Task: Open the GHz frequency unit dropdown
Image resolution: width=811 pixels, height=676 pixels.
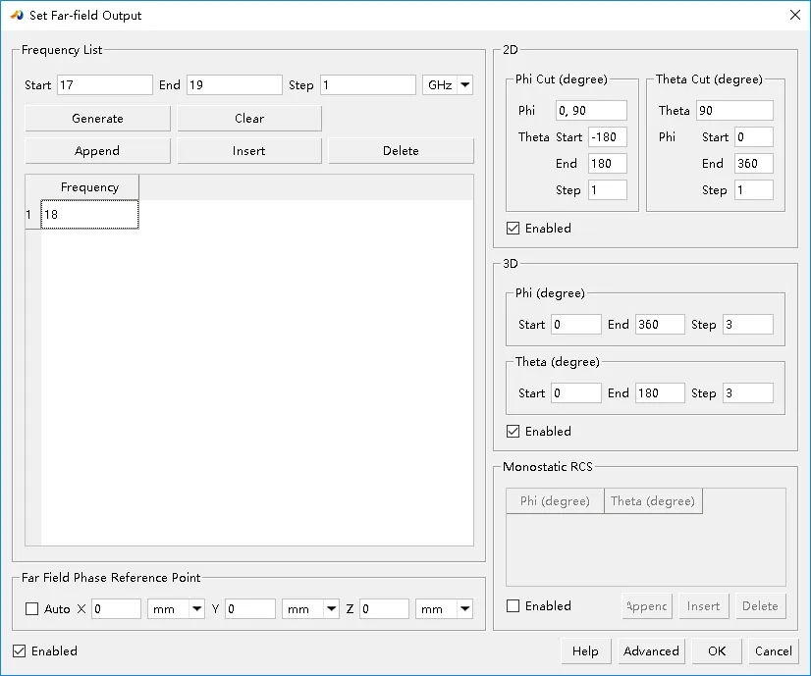Action: coord(448,85)
